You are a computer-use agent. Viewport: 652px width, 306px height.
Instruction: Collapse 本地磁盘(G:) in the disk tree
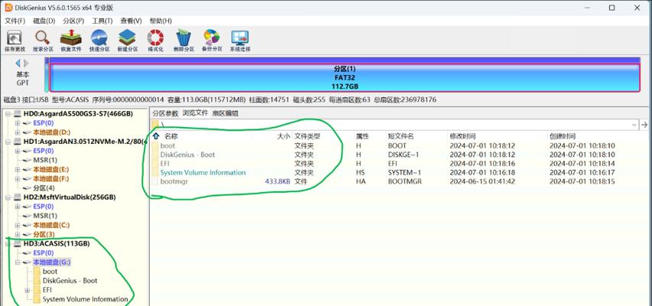(x=18, y=262)
